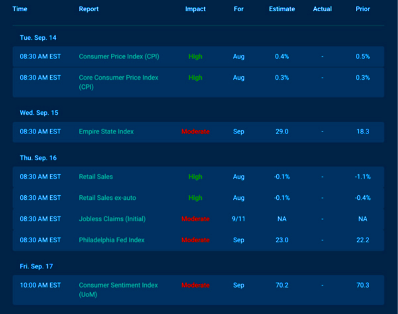Click the Estimate column header
The height and width of the screenshot is (314, 398).
click(x=282, y=9)
